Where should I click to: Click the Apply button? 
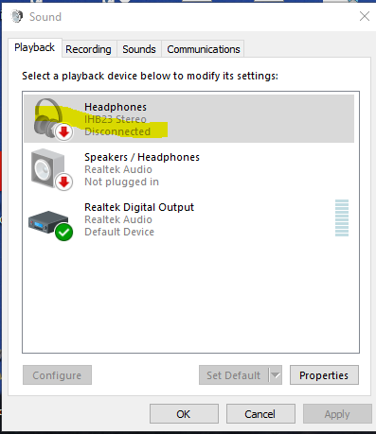[x=337, y=414]
